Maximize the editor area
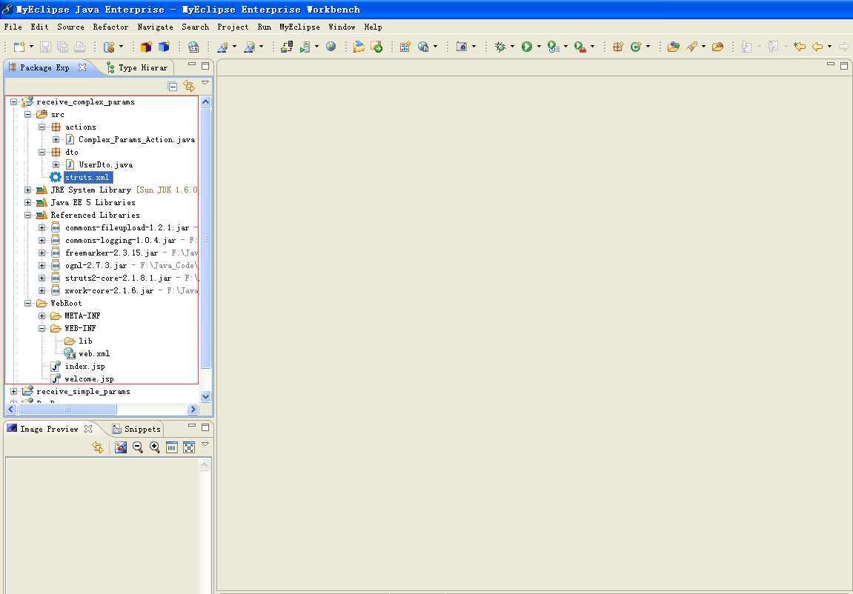This screenshot has height=594, width=853. coord(844,66)
